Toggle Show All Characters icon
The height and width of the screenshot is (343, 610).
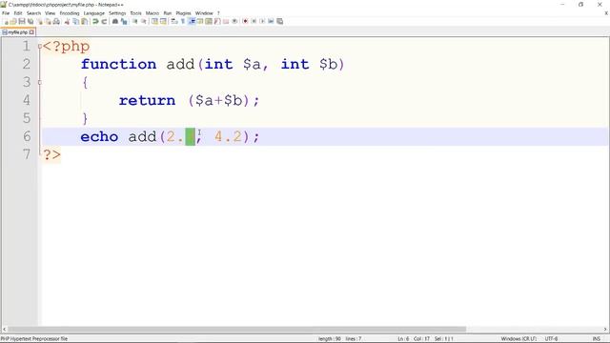click(x=183, y=21)
